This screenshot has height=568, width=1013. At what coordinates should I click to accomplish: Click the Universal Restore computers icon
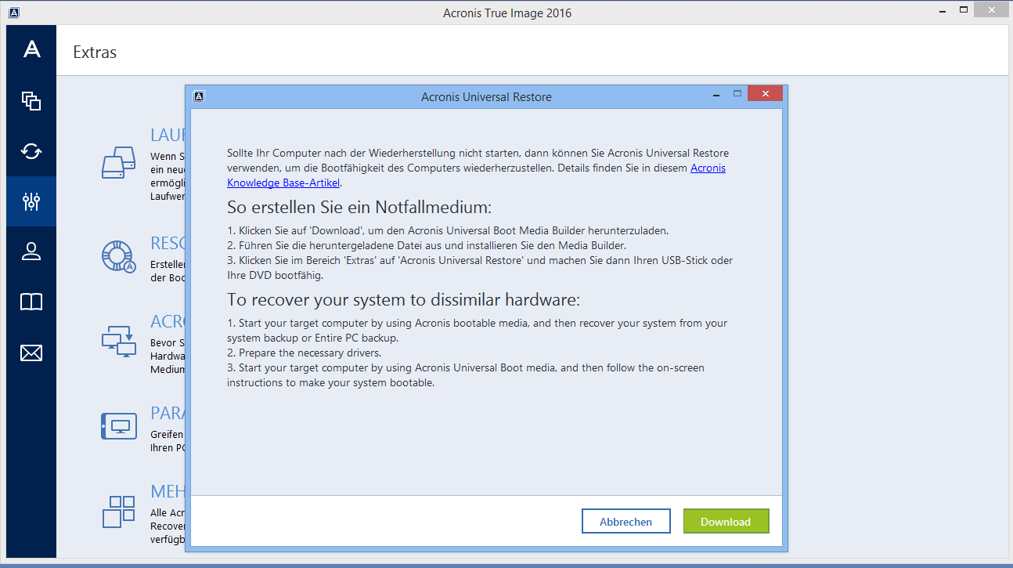click(x=119, y=342)
